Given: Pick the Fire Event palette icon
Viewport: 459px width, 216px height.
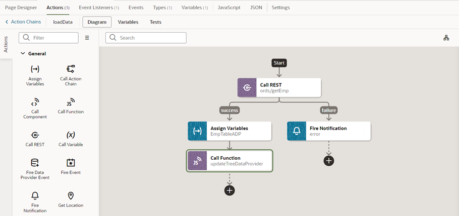Looking at the screenshot, I should click(71, 163).
